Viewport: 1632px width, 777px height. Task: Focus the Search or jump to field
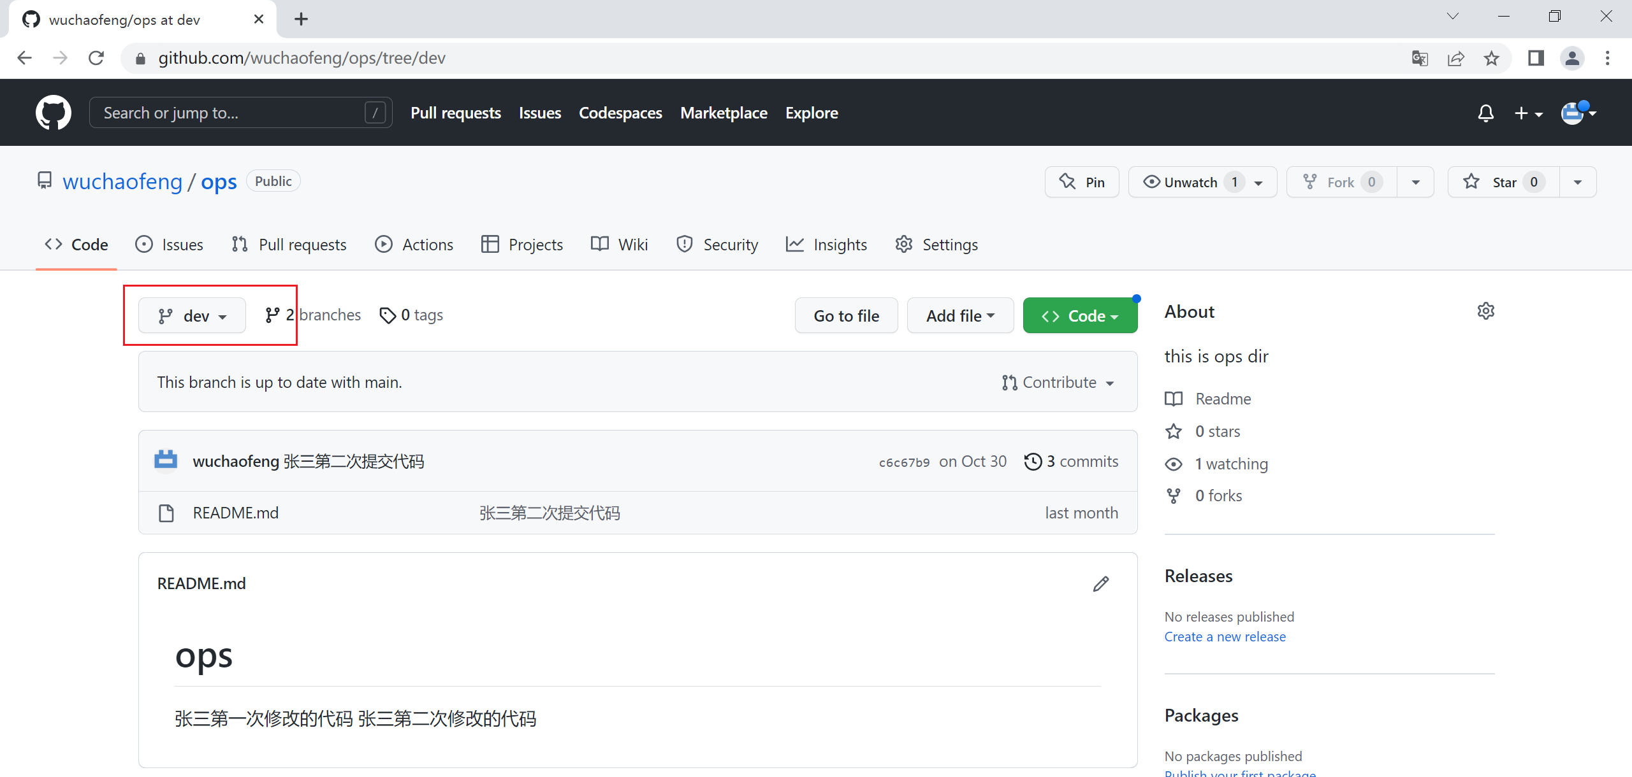241,113
